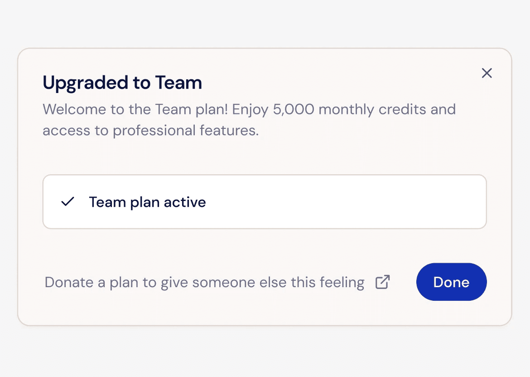Close the upgrade dialog with the X icon
The height and width of the screenshot is (377, 530).
[487, 73]
